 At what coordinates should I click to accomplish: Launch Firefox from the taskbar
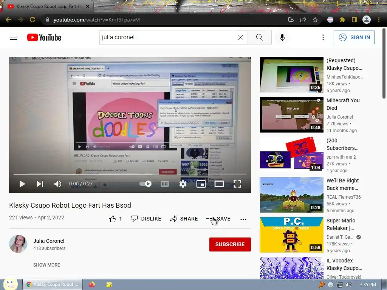[x=92, y=284]
